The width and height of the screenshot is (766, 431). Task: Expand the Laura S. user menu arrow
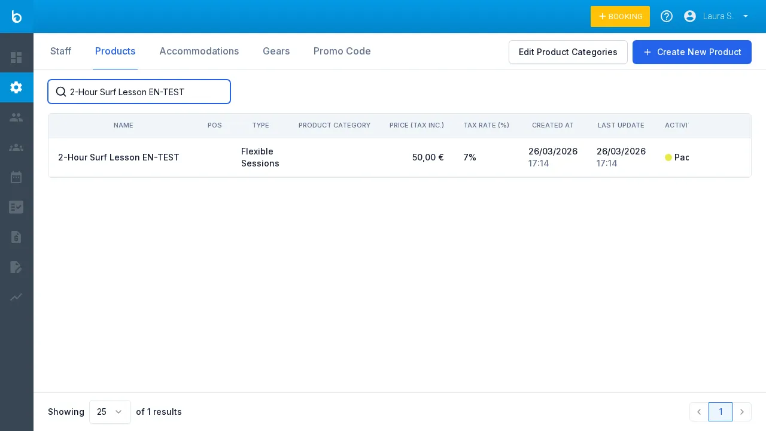click(746, 16)
